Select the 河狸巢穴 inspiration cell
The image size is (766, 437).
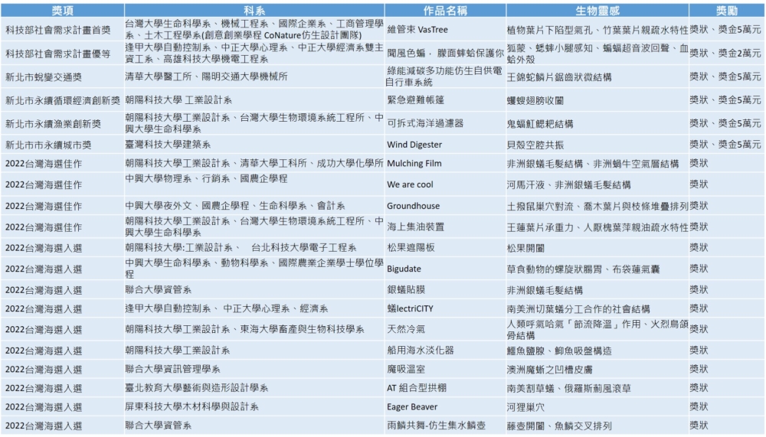click(597, 406)
